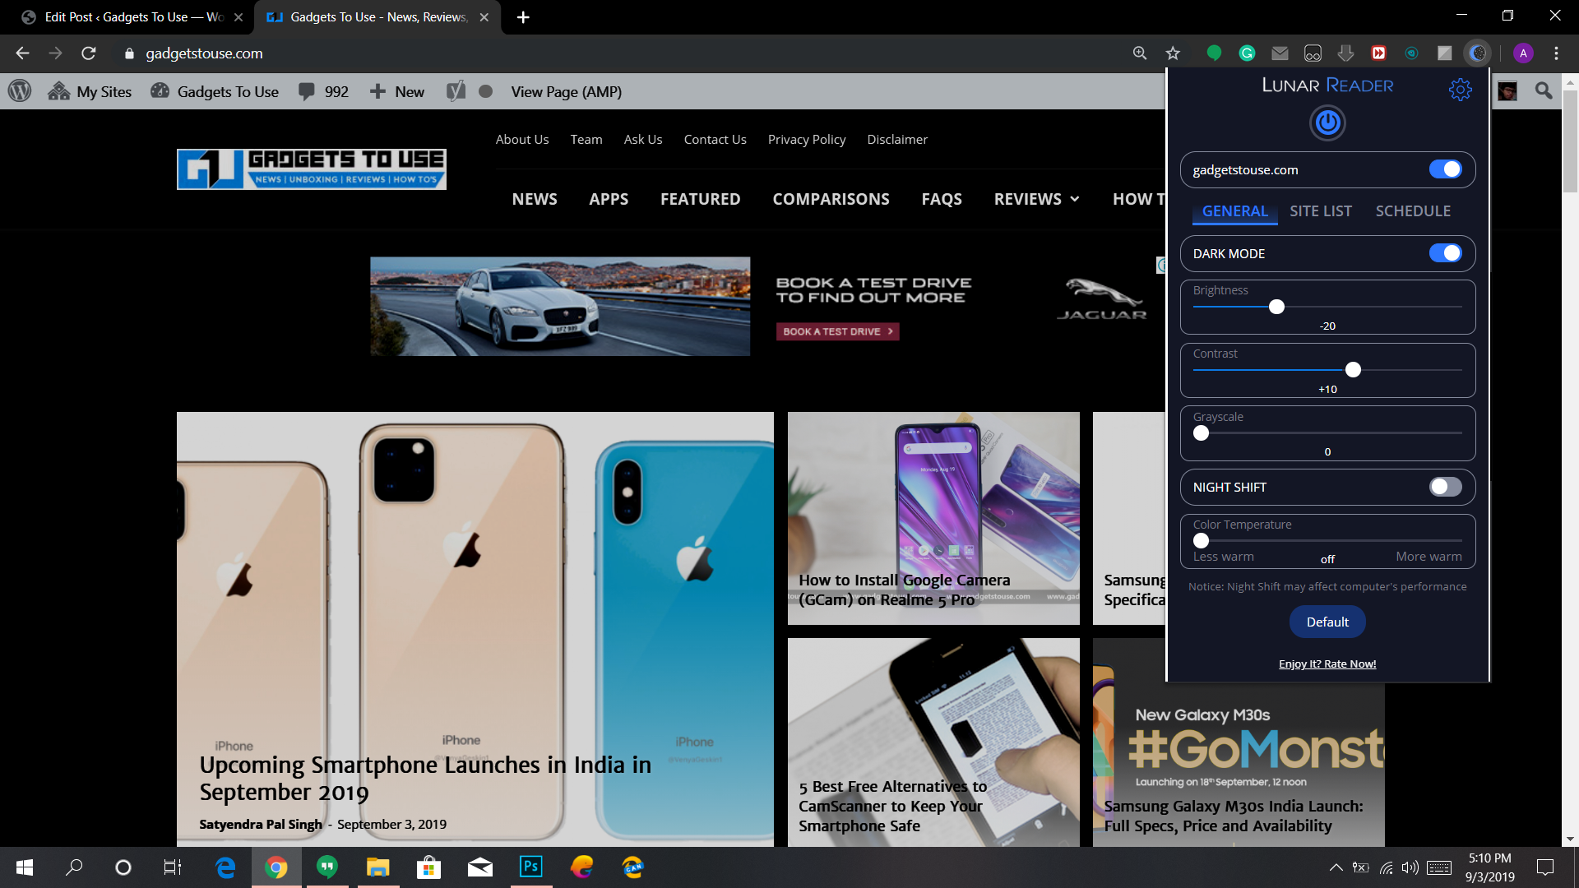This screenshot has height=888, width=1579.
Task: Click the Lunar Reader power button icon
Action: click(x=1327, y=123)
